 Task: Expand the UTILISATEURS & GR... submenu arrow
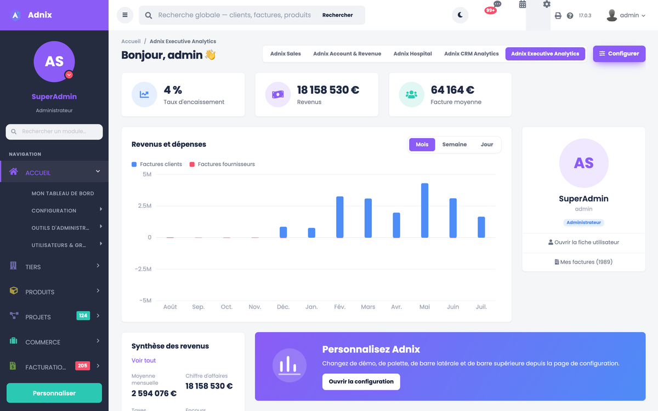[101, 243]
